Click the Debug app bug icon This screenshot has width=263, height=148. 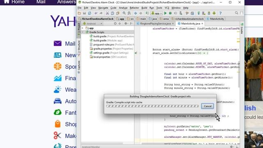pyautogui.click(x=171, y=13)
